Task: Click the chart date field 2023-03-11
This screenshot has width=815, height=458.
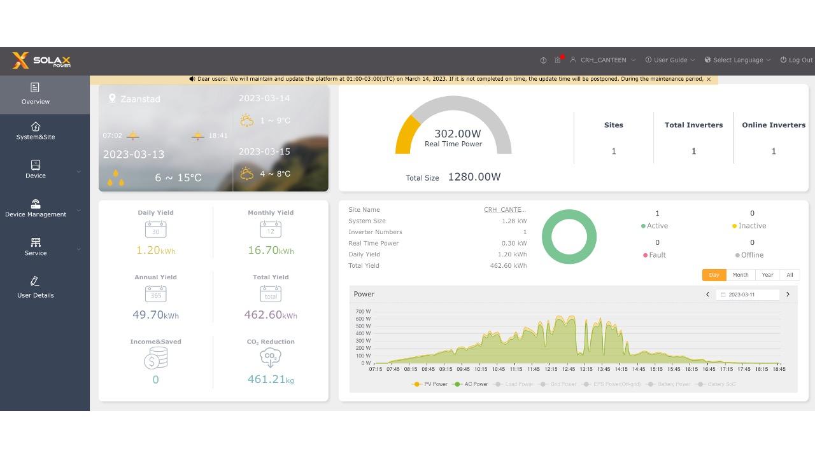Action: pyautogui.click(x=747, y=295)
